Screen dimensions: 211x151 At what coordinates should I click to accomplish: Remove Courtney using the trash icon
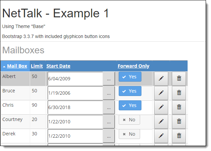179,122
